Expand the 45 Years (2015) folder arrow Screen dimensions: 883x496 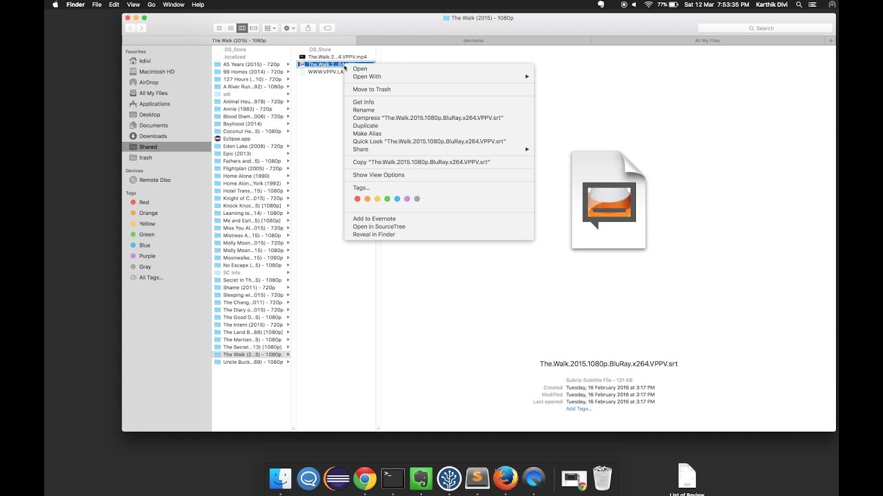click(288, 65)
